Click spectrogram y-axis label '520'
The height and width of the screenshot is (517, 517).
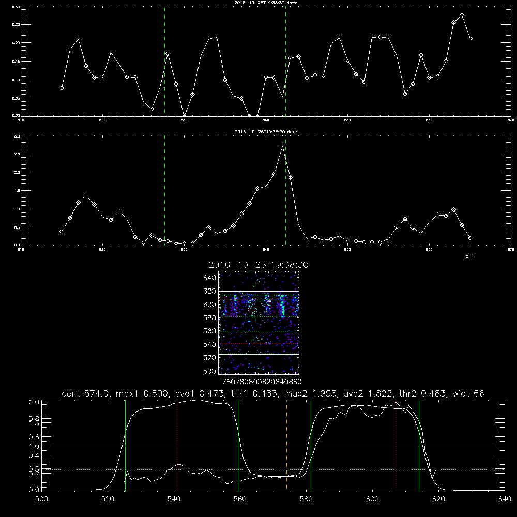coord(210,358)
